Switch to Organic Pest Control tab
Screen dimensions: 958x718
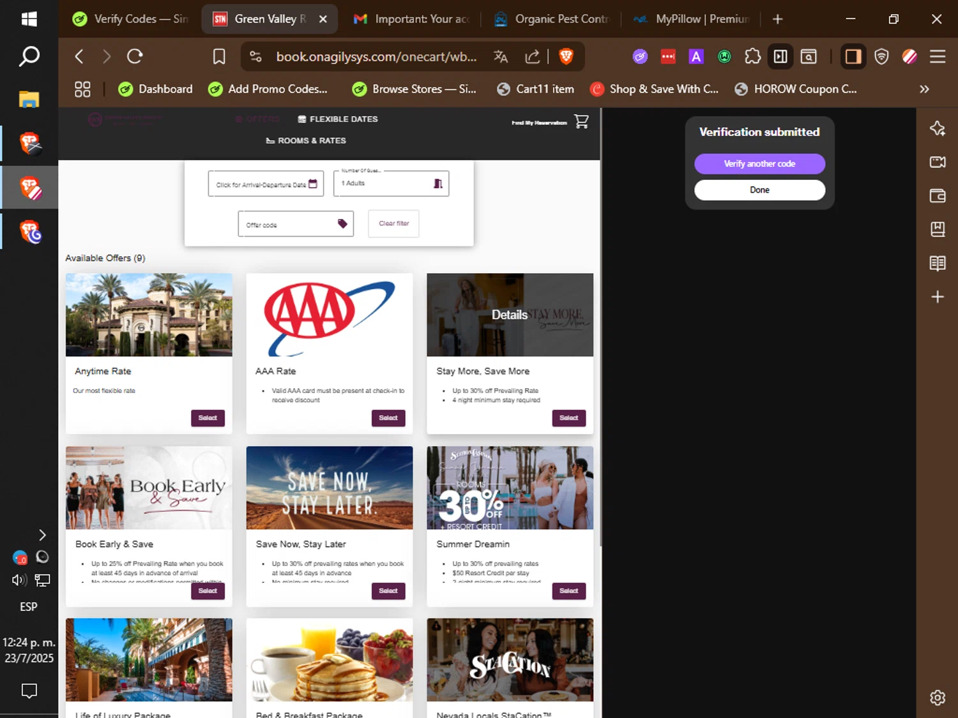click(x=551, y=19)
